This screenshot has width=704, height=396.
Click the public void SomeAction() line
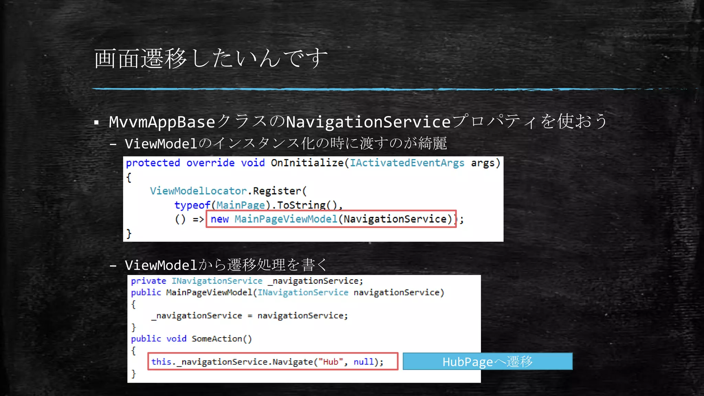(x=191, y=339)
